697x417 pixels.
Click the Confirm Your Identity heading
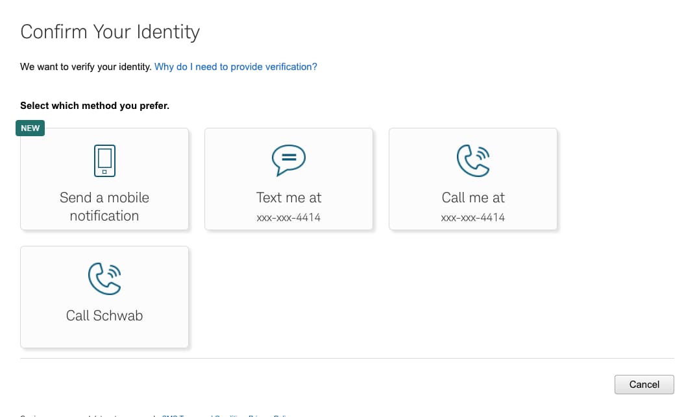pyautogui.click(x=110, y=32)
